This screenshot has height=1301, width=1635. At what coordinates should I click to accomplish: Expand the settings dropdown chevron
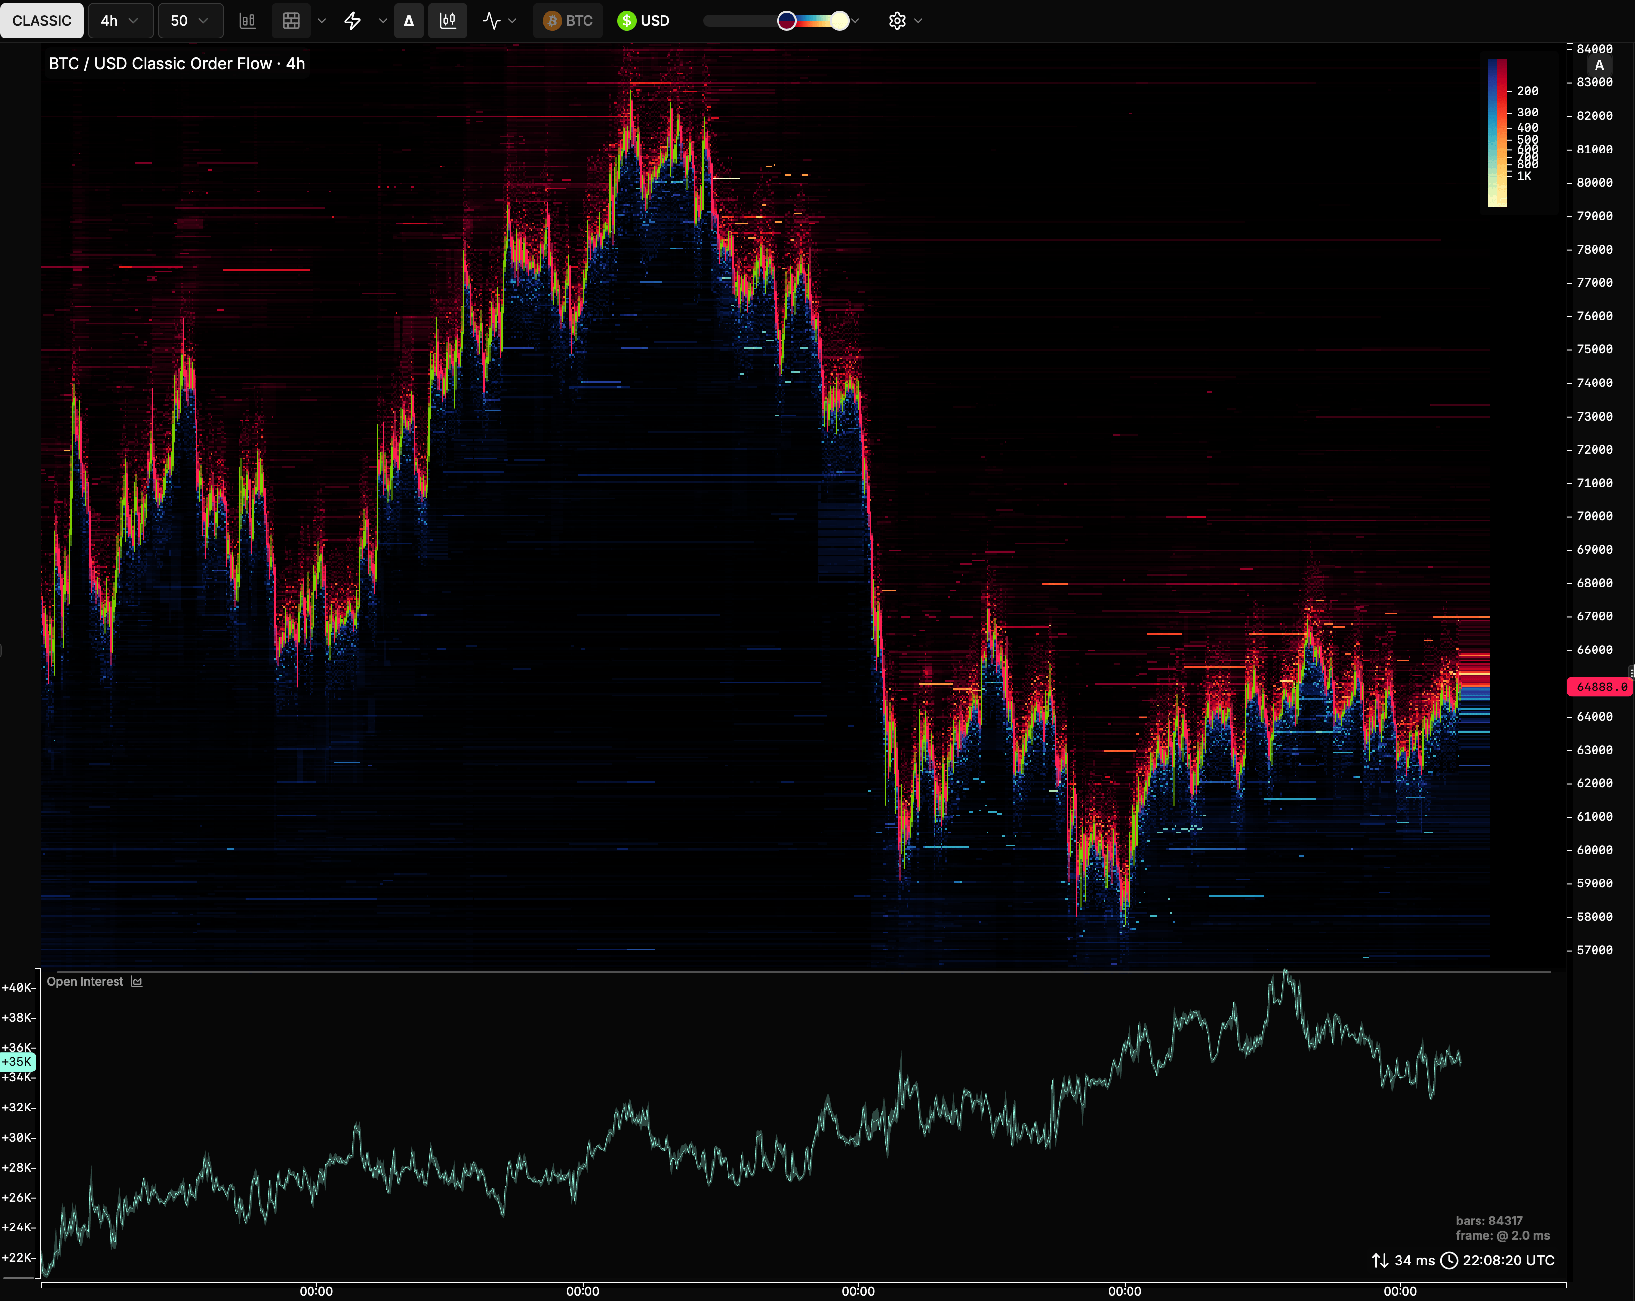[918, 20]
